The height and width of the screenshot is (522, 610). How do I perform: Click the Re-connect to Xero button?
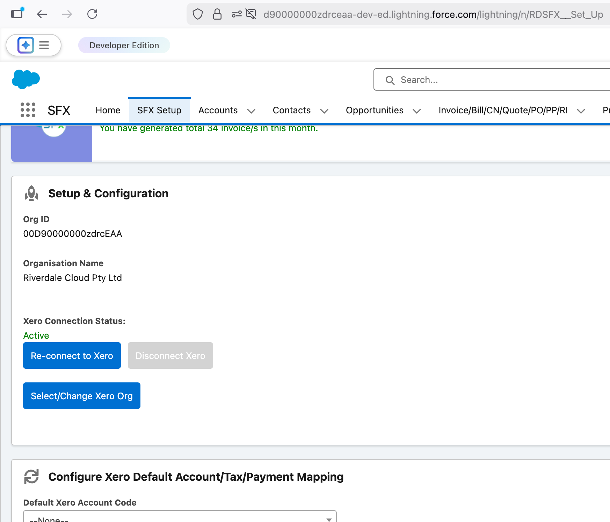pos(72,355)
